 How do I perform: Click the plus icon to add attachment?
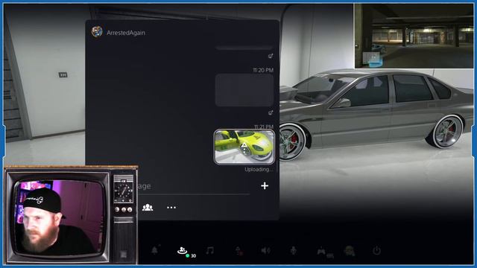265,185
